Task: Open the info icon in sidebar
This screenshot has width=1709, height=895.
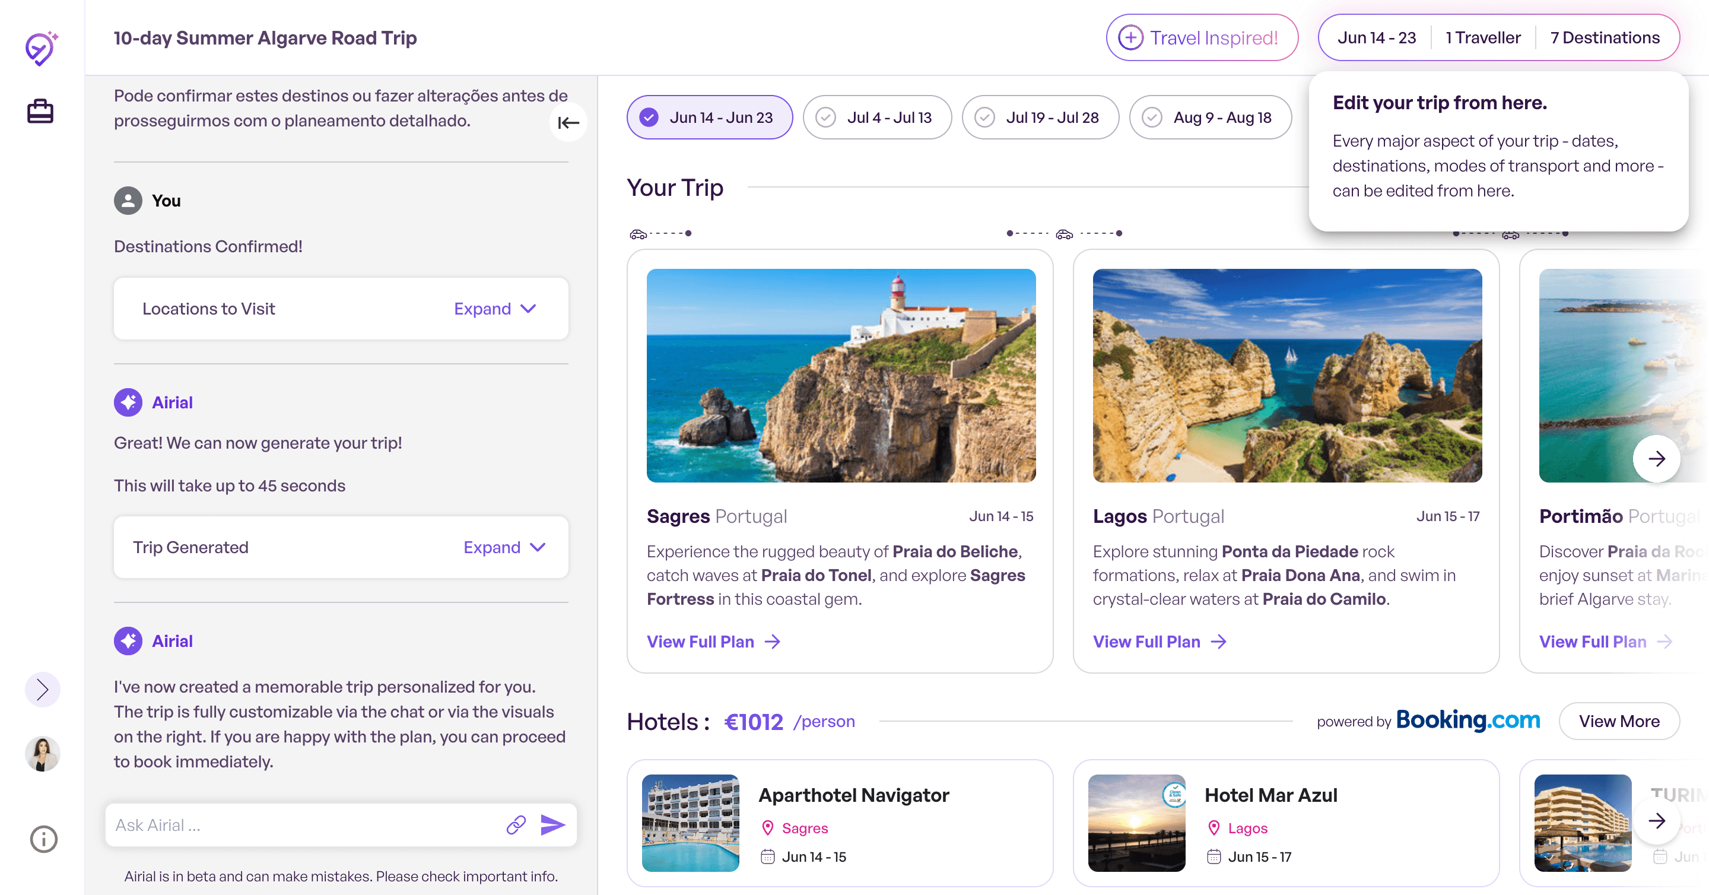Action: click(x=43, y=839)
